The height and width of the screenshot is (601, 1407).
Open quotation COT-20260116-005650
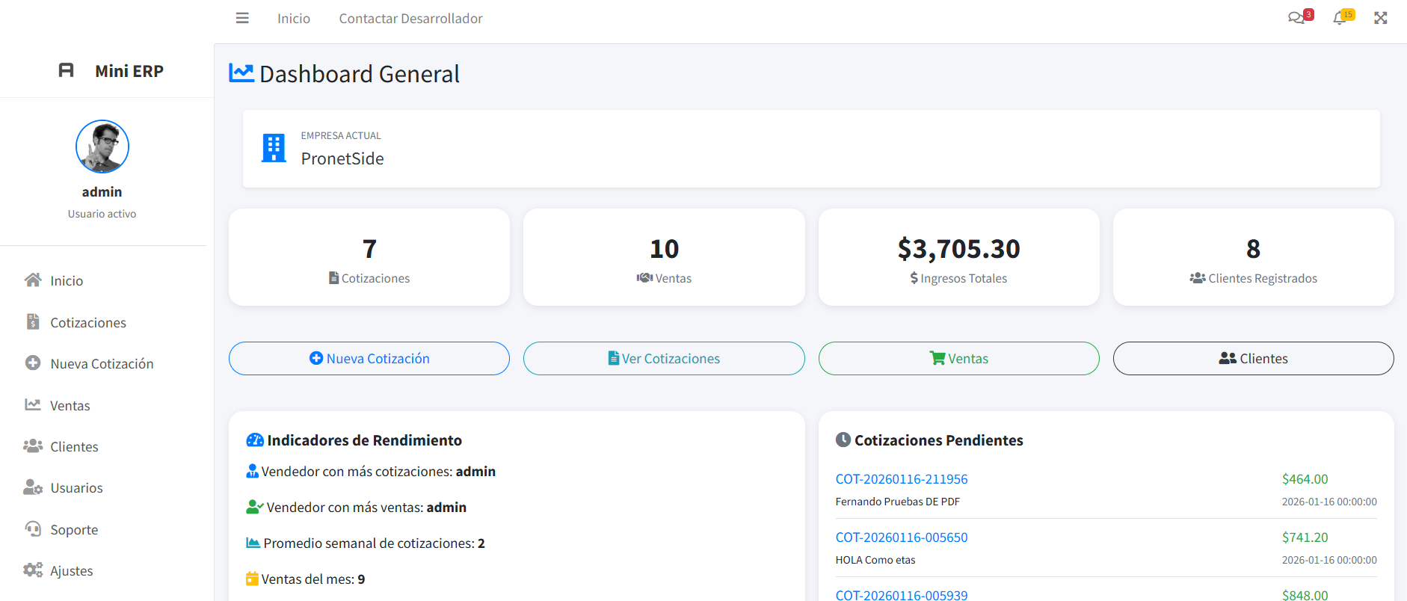pos(902,537)
